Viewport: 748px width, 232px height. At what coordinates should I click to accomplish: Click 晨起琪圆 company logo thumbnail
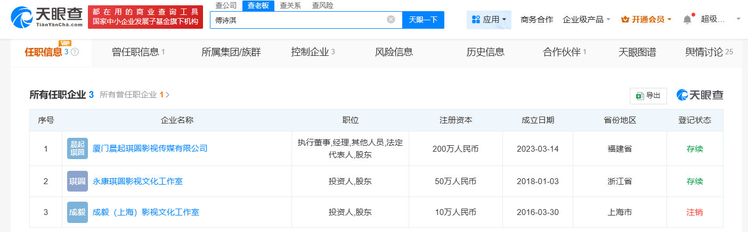[x=77, y=148]
